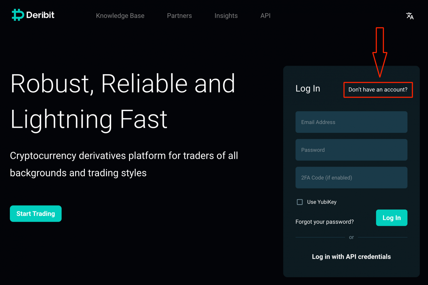Focus the Password input field

coord(351,150)
